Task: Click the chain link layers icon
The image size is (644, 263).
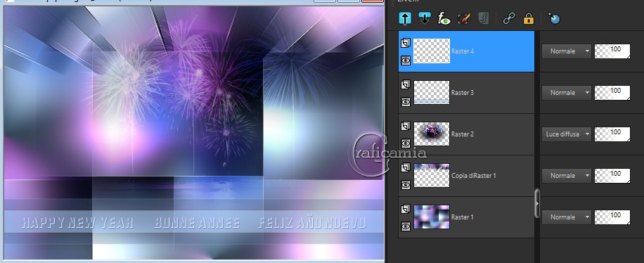Action: (509, 18)
